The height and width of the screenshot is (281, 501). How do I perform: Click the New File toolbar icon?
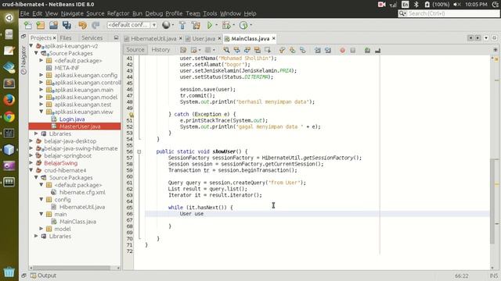click(x=28, y=25)
